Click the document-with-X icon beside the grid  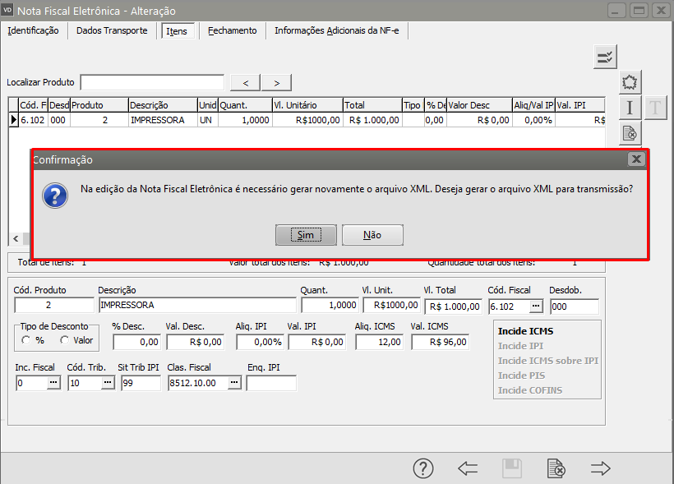[x=630, y=133]
